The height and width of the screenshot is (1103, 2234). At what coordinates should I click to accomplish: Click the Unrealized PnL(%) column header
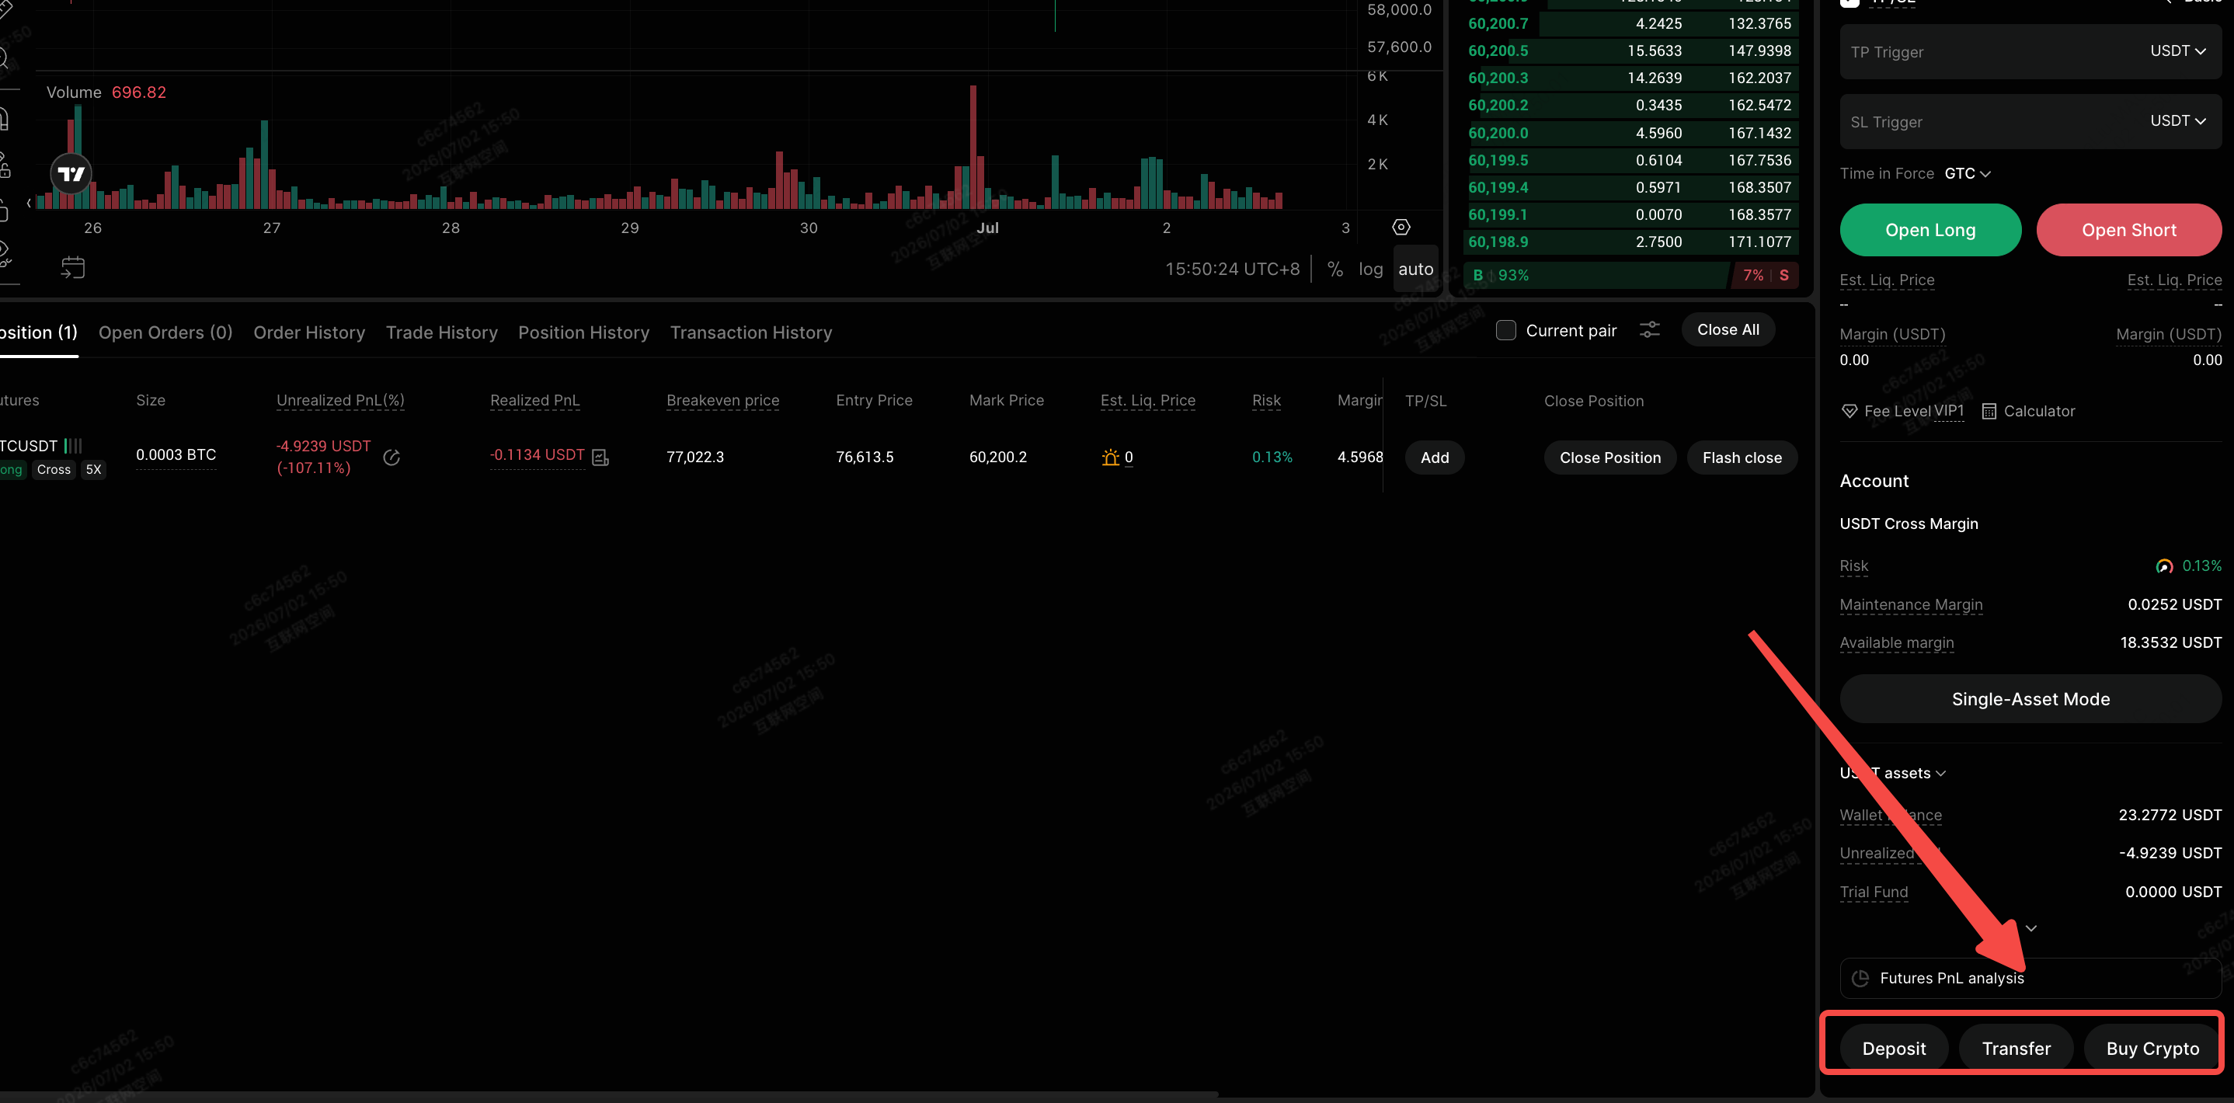pos(340,400)
